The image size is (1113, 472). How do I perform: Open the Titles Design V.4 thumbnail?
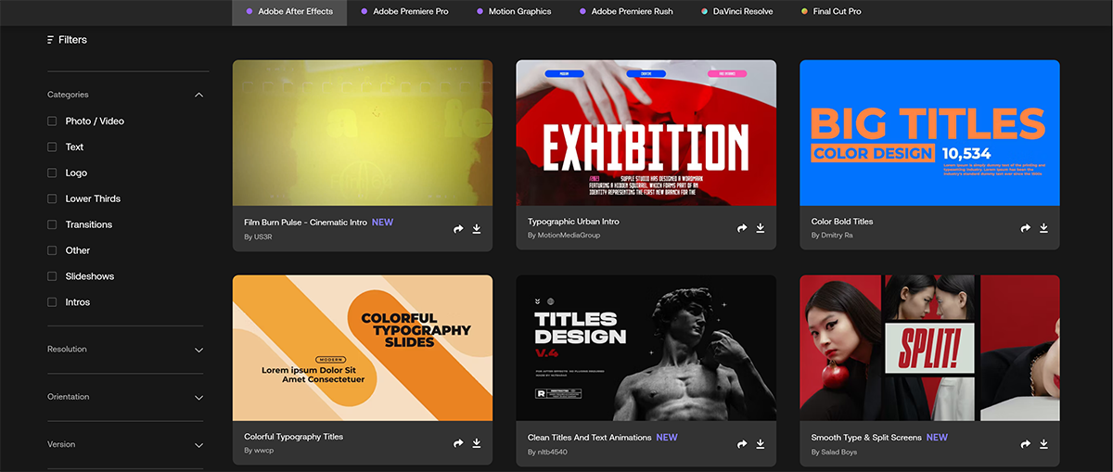(646, 348)
